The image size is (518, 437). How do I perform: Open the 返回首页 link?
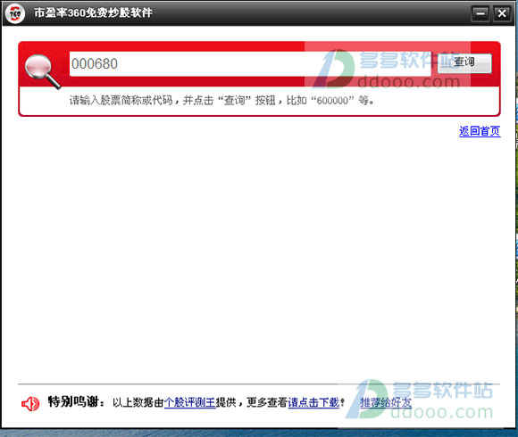(480, 131)
